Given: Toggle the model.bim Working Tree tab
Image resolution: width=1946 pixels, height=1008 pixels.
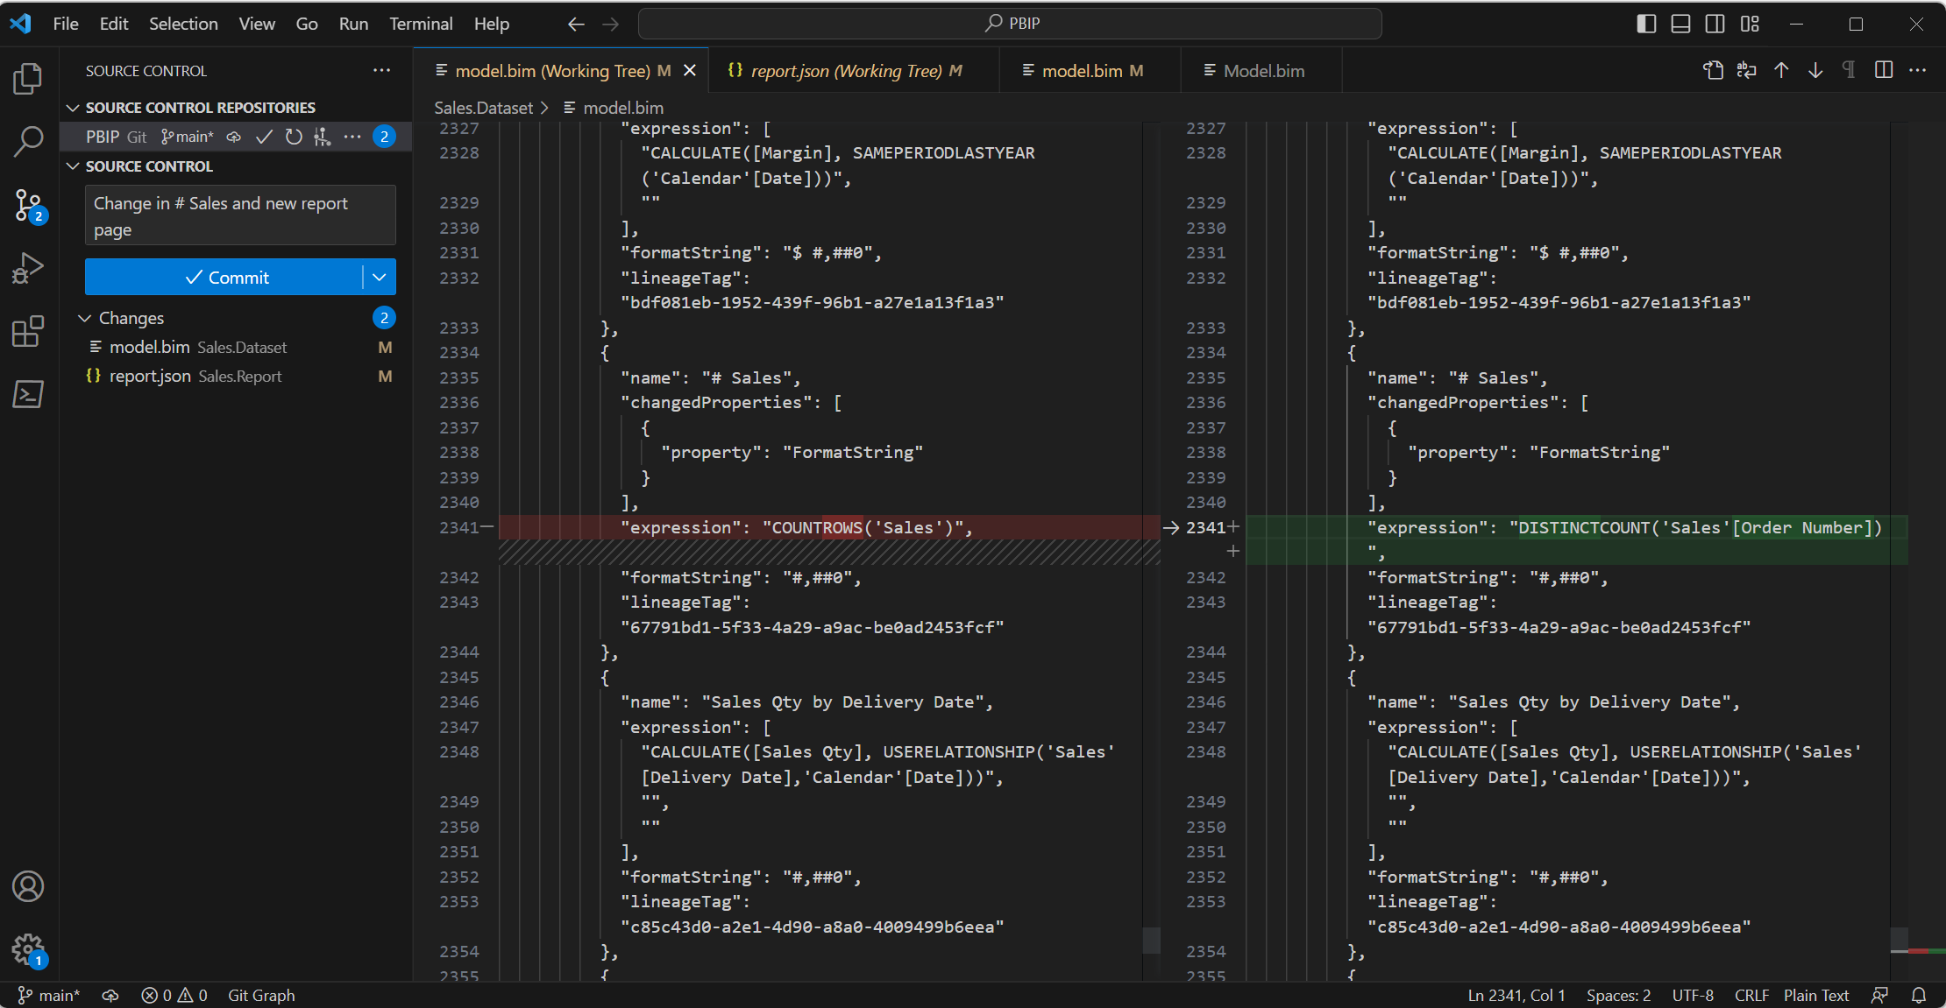Looking at the screenshot, I should (x=554, y=71).
